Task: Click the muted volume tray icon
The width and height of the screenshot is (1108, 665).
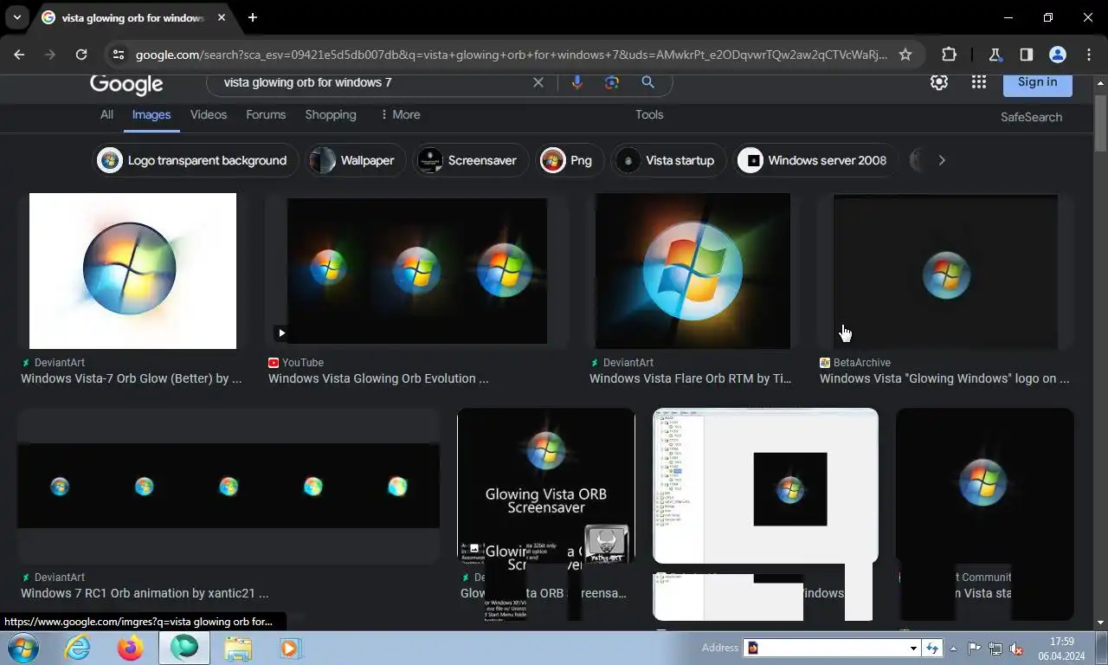Action: click(x=1017, y=648)
